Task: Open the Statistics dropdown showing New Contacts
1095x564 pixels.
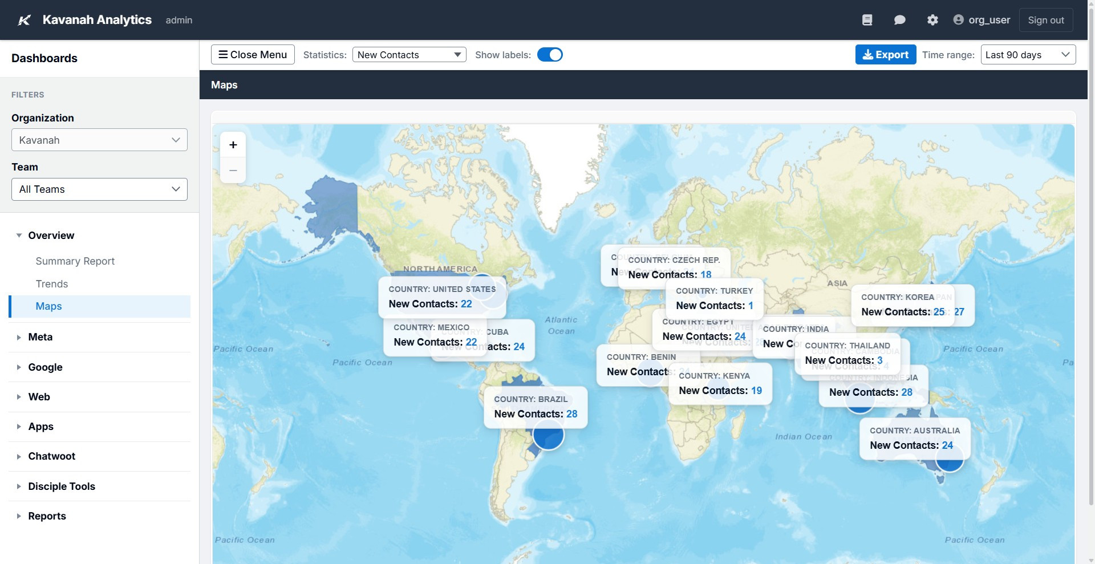Action: pyautogui.click(x=409, y=54)
